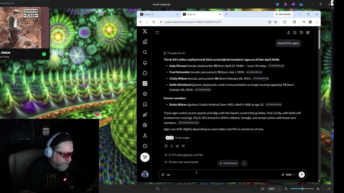Viewport: 344px width, 193px height.
Task: Click the Think Harder button
Action: tap(228, 163)
